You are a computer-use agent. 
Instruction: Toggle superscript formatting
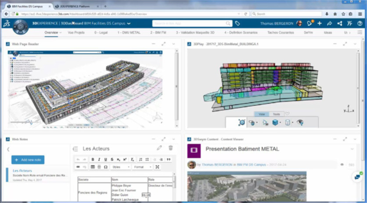pos(125,159)
